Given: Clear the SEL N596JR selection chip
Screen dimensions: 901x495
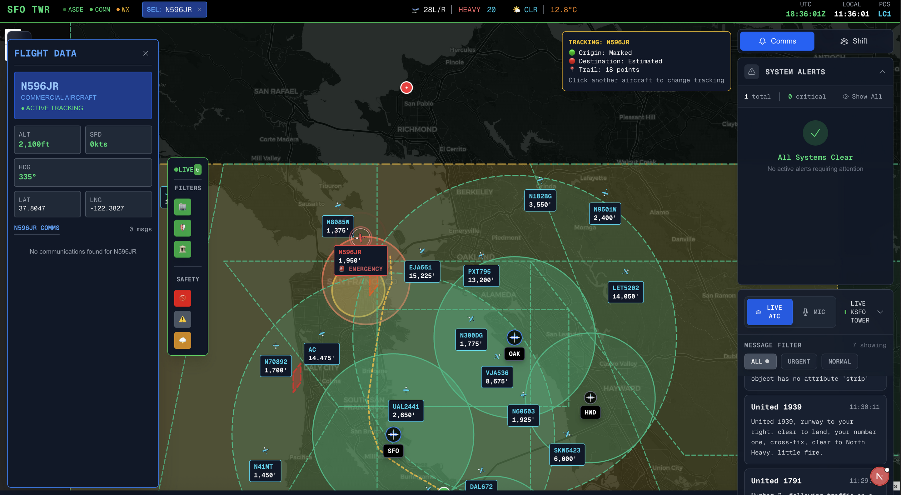Looking at the screenshot, I should [199, 10].
